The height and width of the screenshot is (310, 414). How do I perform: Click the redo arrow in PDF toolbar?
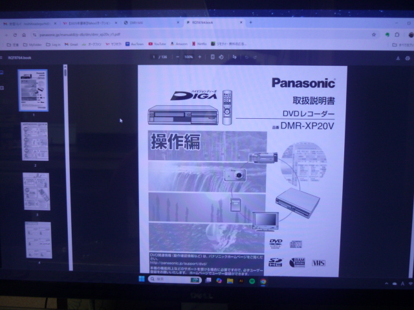point(255,57)
